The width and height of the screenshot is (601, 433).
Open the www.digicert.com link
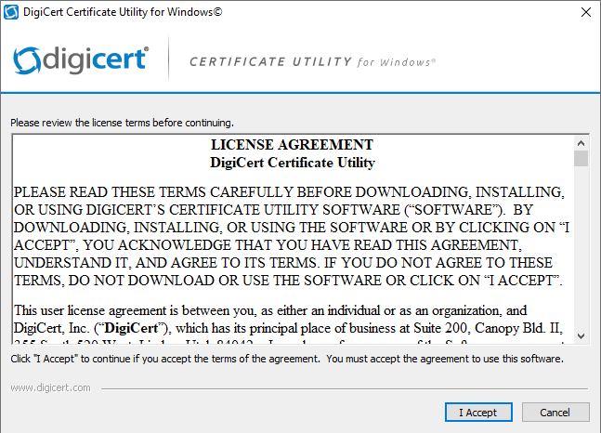pos(50,387)
